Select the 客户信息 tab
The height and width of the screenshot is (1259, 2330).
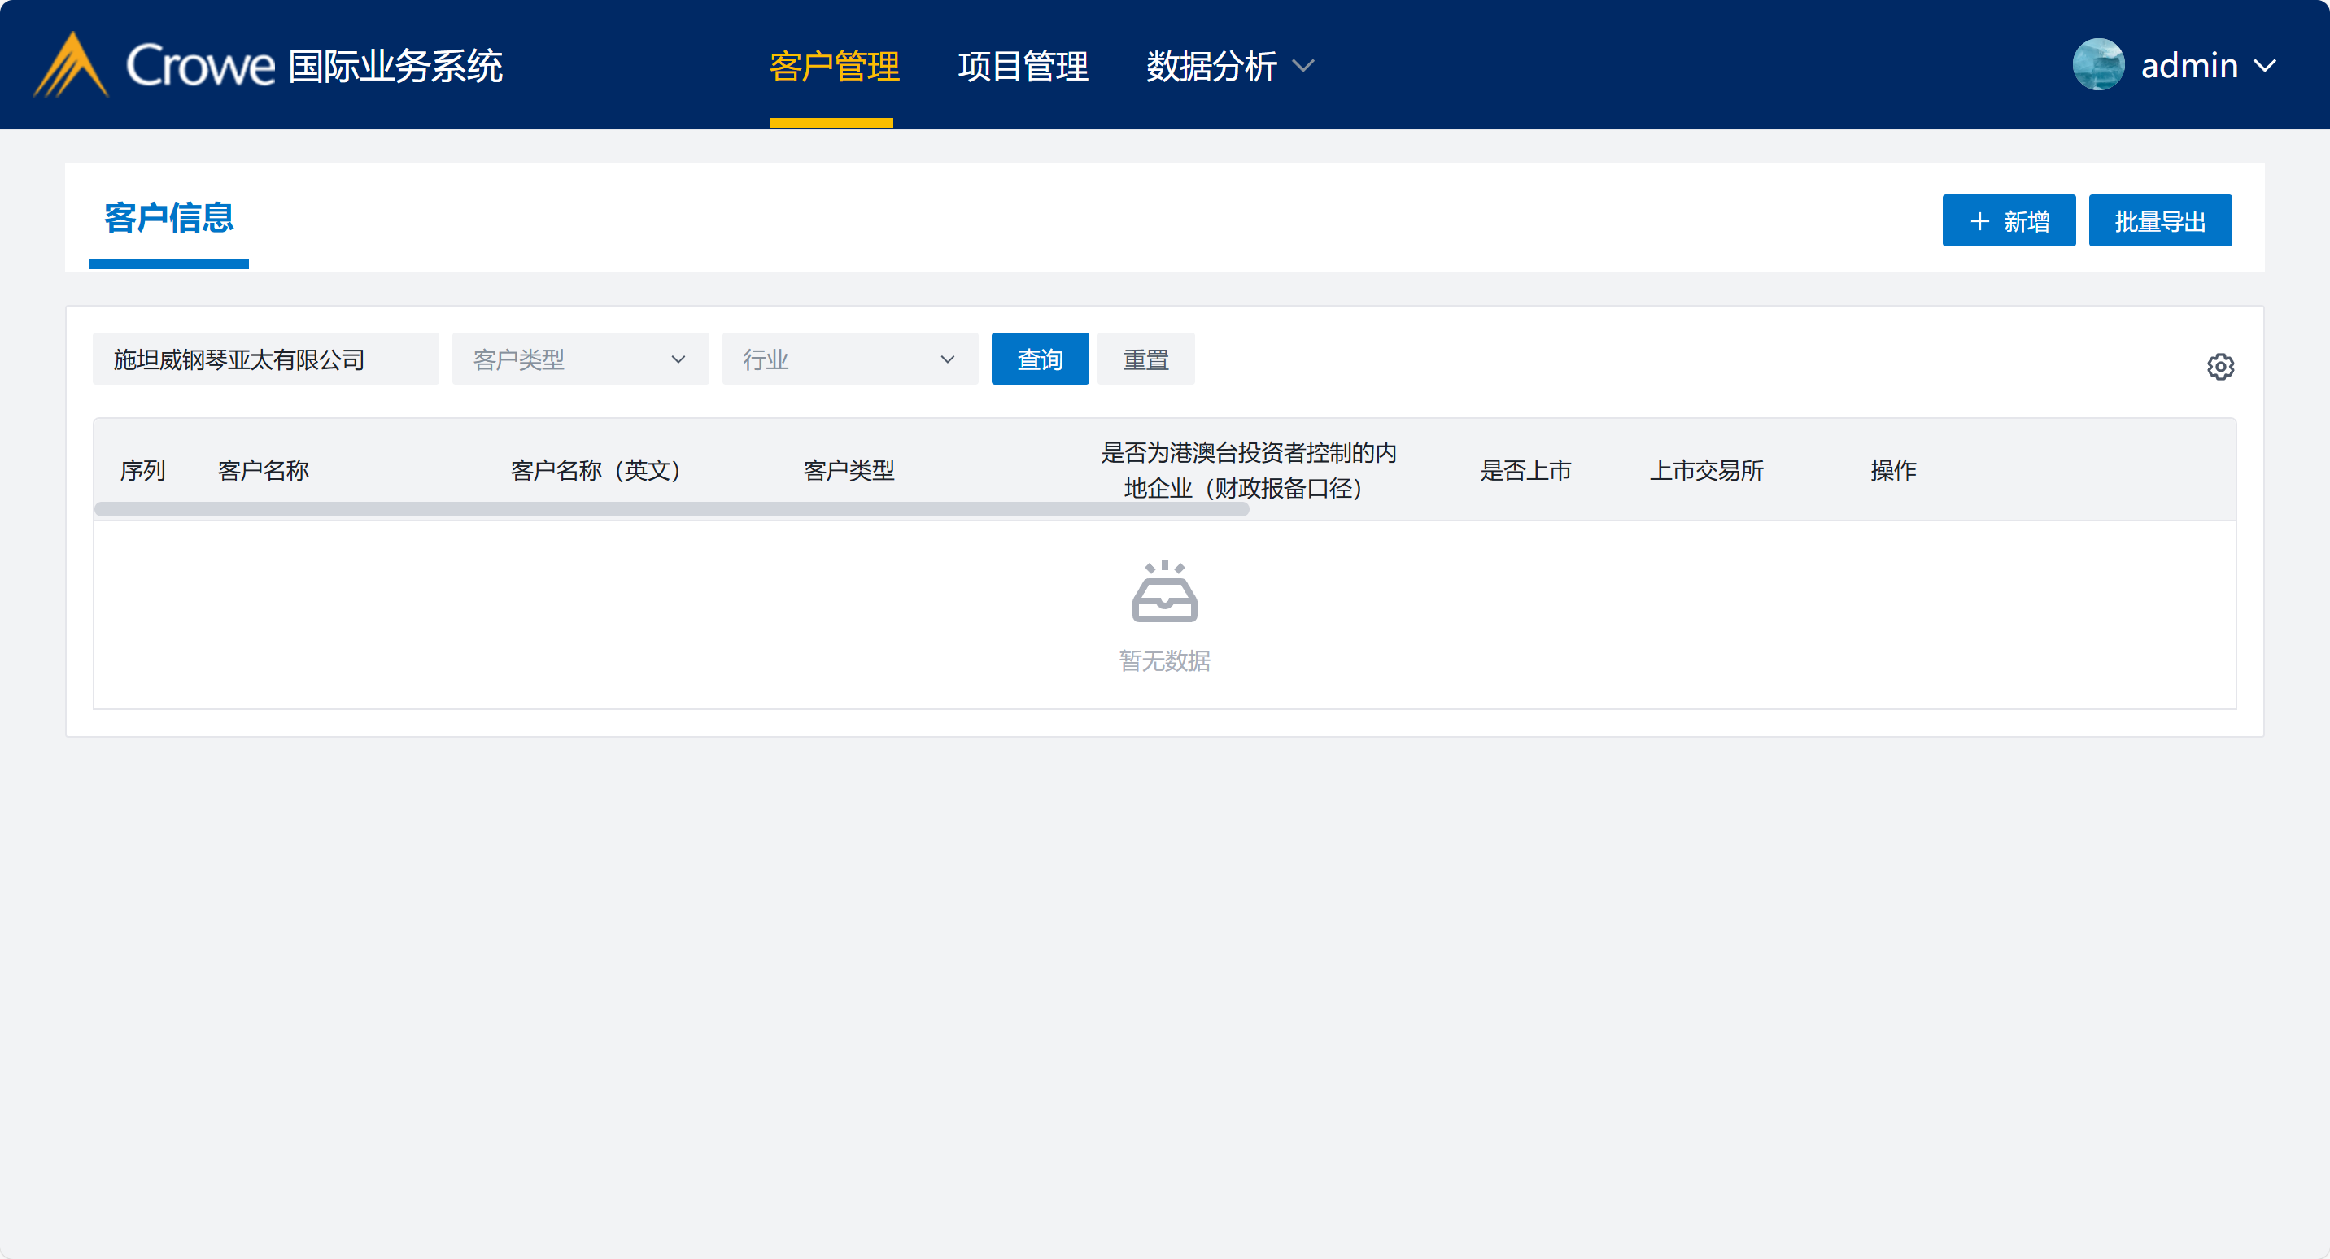point(169,218)
